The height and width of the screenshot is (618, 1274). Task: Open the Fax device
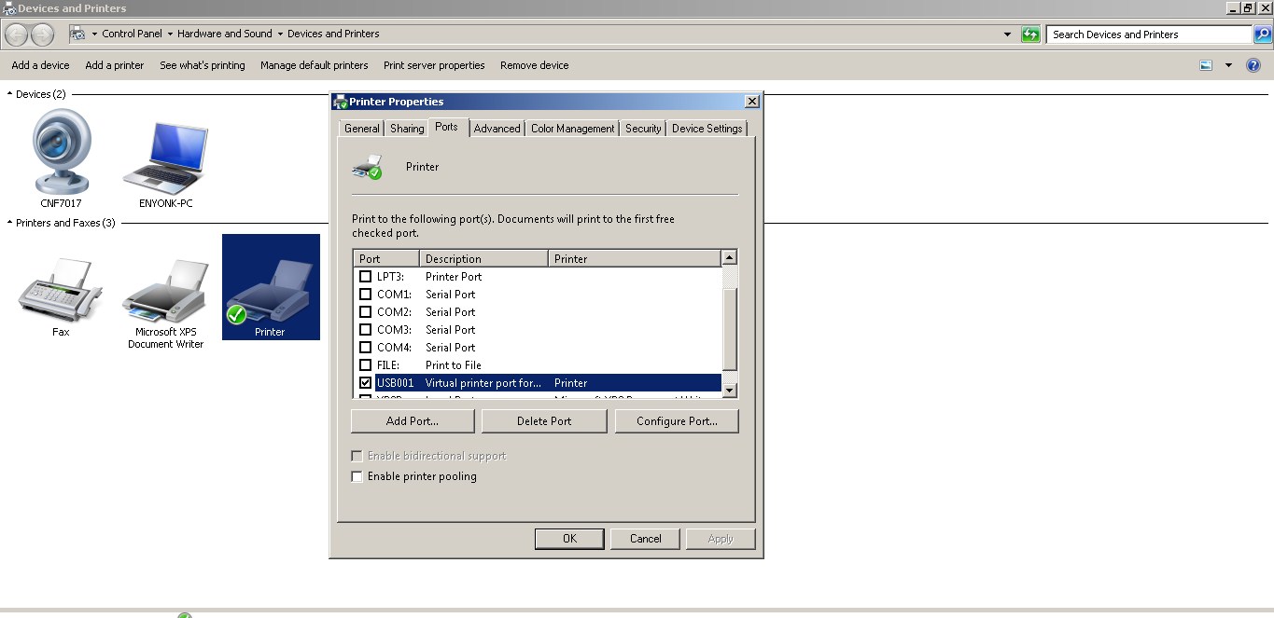[59, 294]
